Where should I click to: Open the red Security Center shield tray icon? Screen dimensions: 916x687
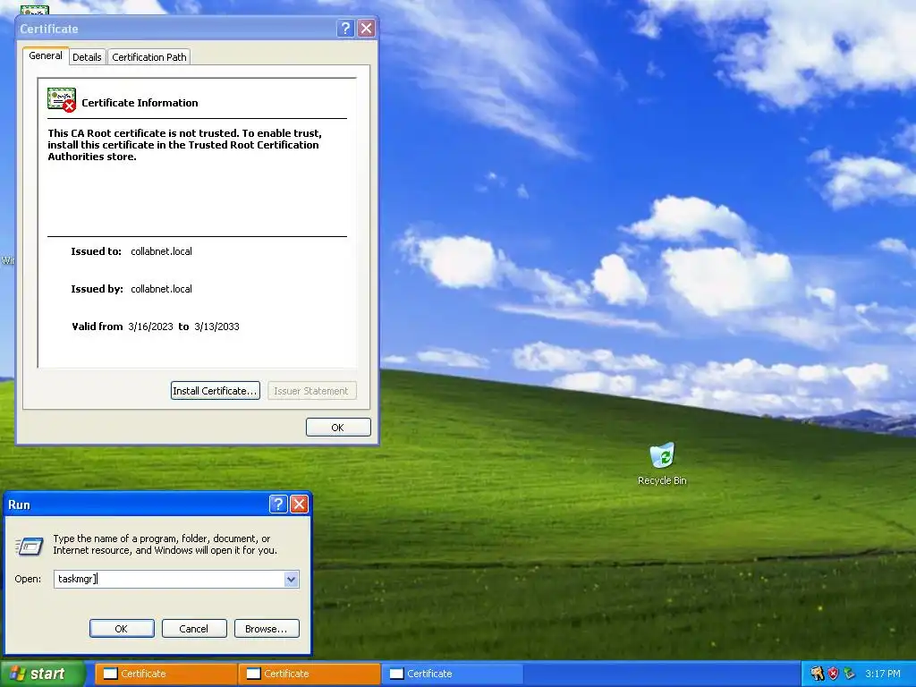(x=833, y=674)
